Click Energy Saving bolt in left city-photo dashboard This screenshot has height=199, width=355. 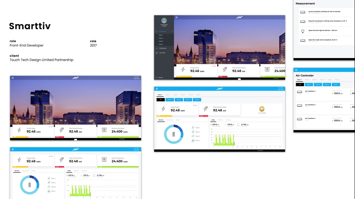pyautogui.click(x=19, y=130)
